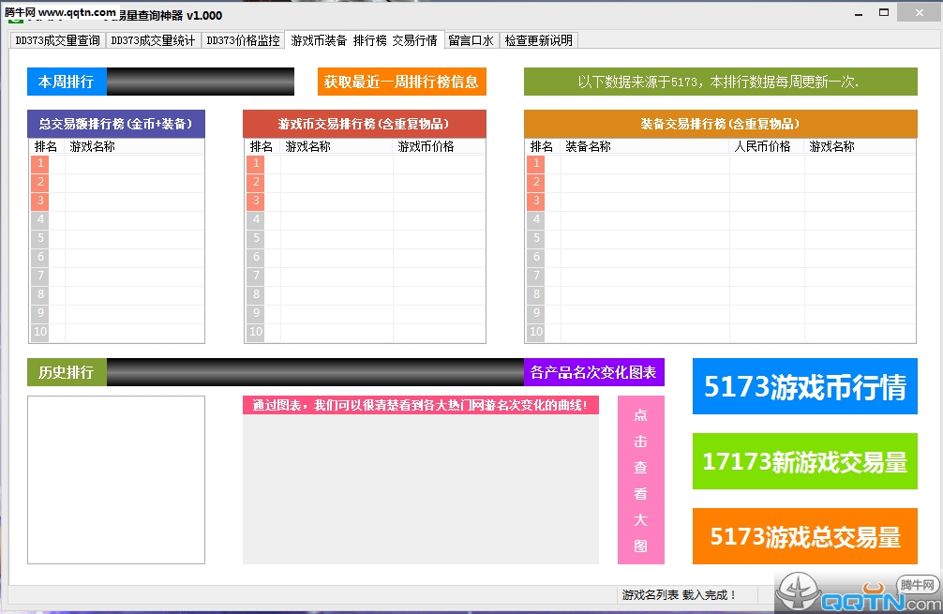Open the 5173游戏币行情 button
Screen dimensions: 943x614
point(804,386)
